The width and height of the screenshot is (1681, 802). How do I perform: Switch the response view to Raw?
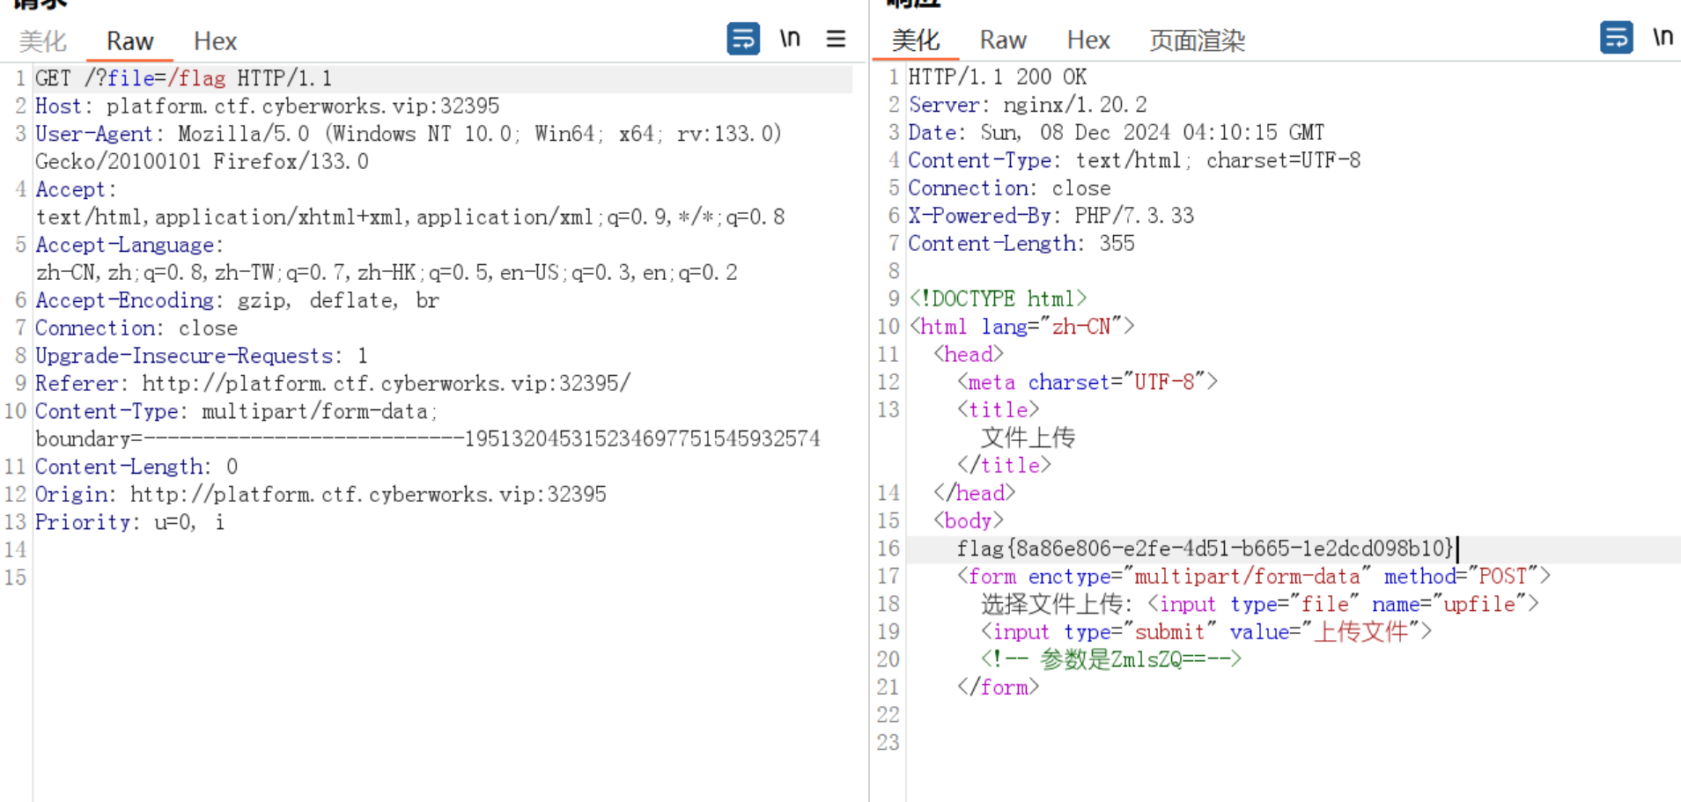coord(1003,40)
